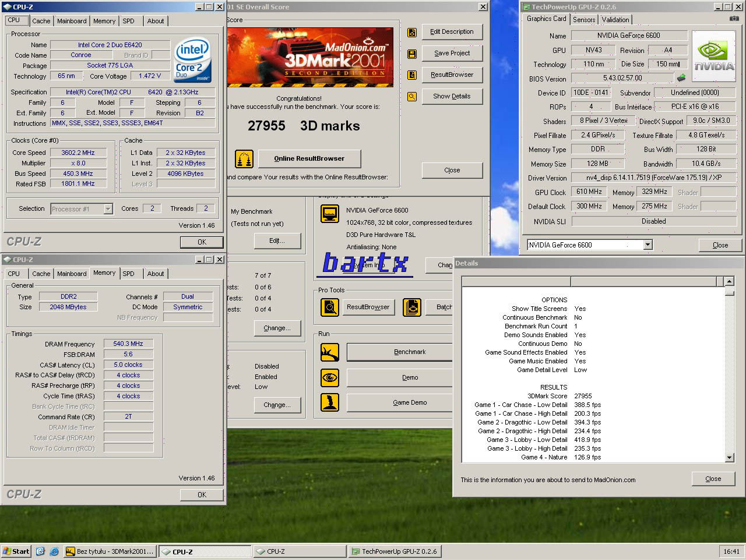The image size is (746, 559).
Task: Click the DRAM Frequency value field
Action: tap(128, 344)
